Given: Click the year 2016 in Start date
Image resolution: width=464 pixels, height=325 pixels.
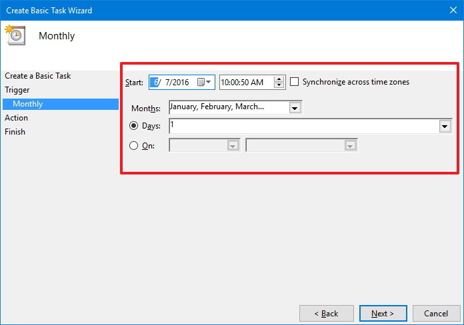Looking at the screenshot, I should [x=180, y=82].
